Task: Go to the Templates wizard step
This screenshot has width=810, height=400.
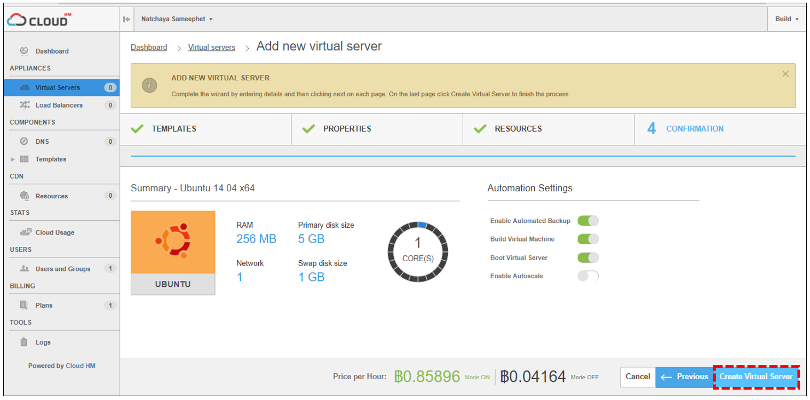Action: [206, 129]
